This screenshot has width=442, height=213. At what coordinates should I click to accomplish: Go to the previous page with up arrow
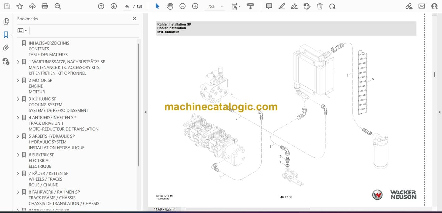[x=101, y=6]
